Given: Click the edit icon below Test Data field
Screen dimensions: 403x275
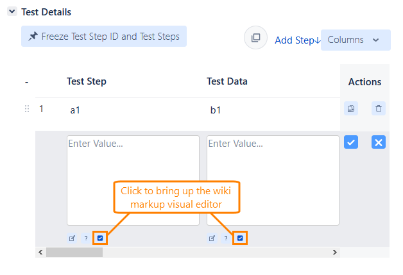Looking at the screenshot, I should tap(212, 238).
